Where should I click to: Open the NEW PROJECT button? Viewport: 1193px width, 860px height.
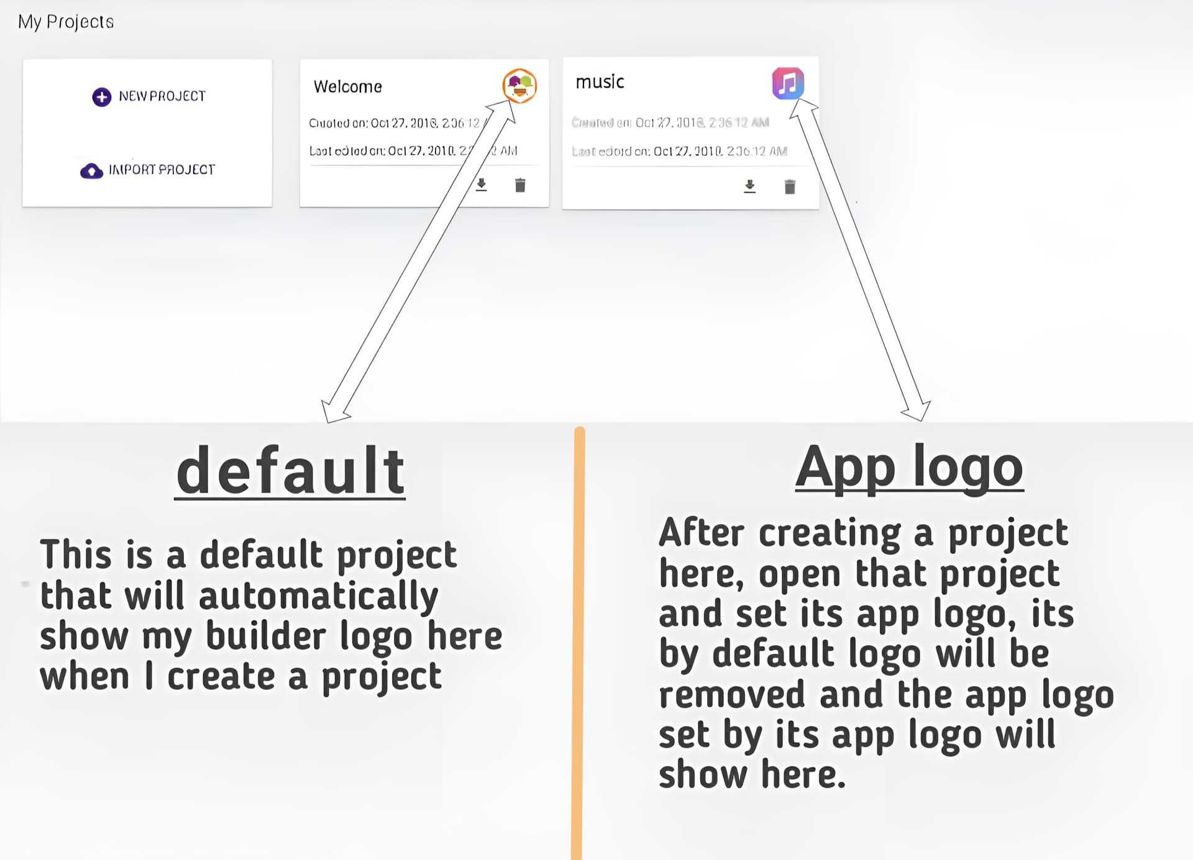point(149,97)
